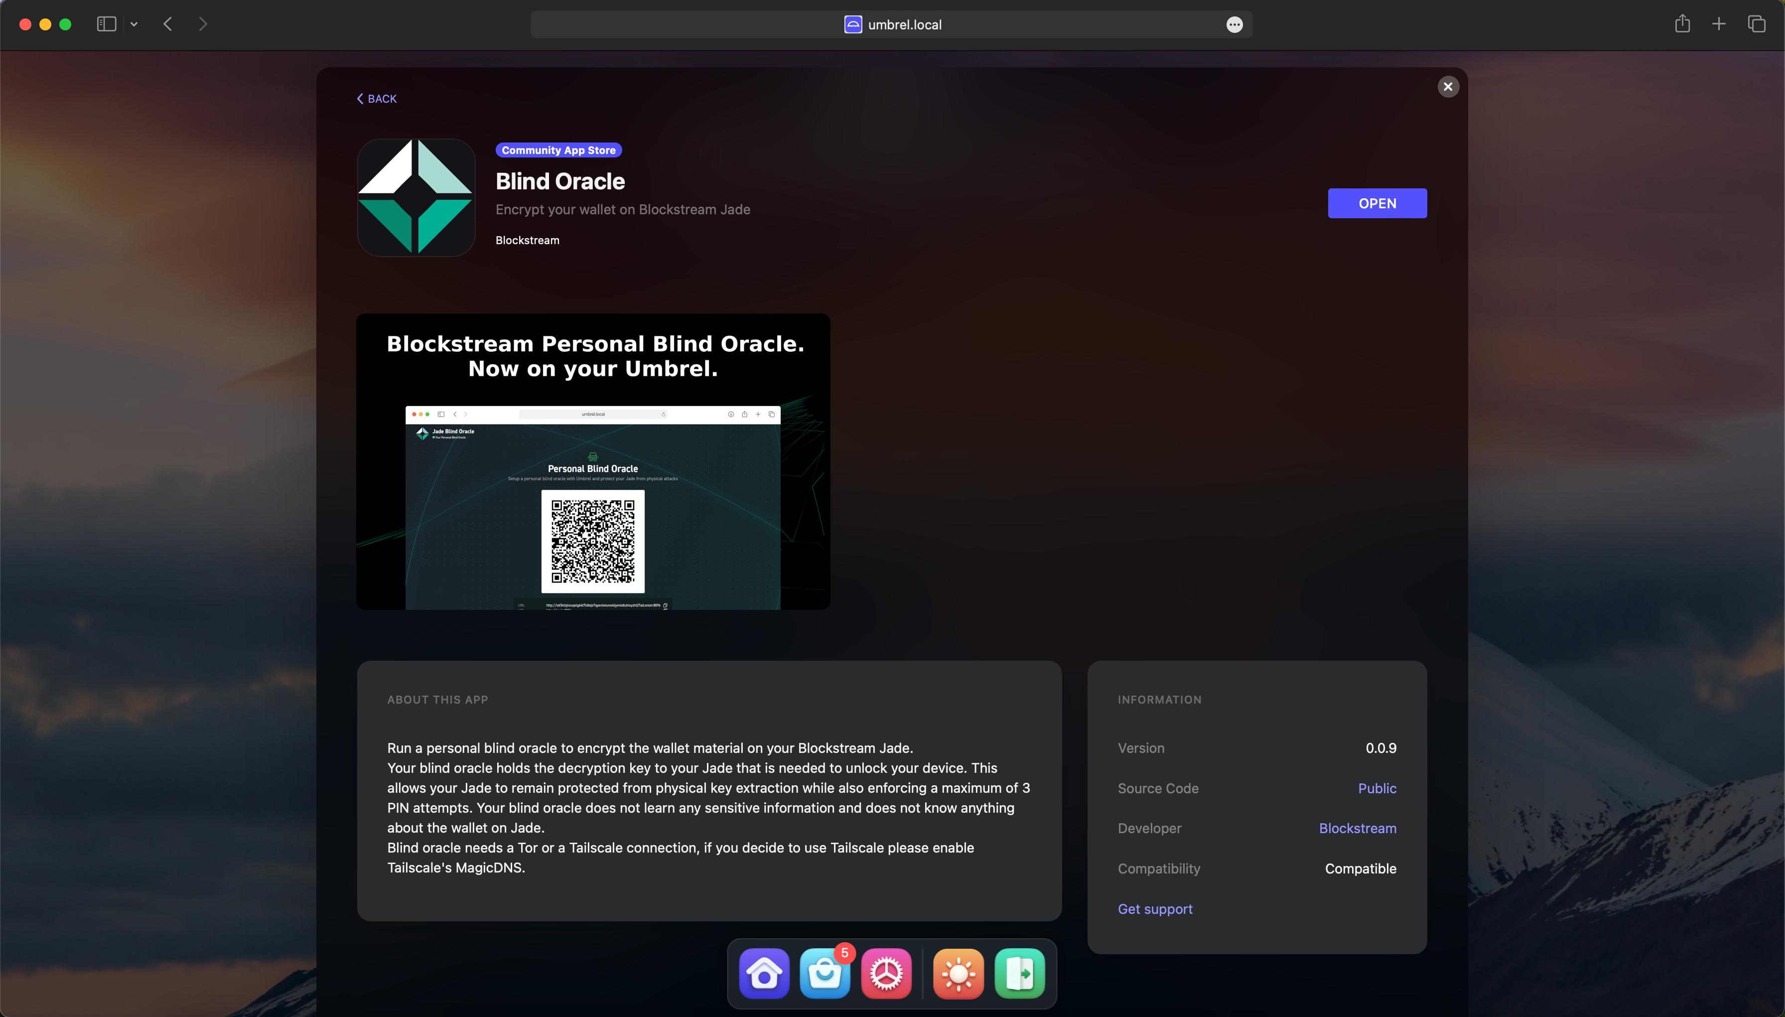
Task: Open the website options ellipsis in address bar
Action: (1235, 24)
